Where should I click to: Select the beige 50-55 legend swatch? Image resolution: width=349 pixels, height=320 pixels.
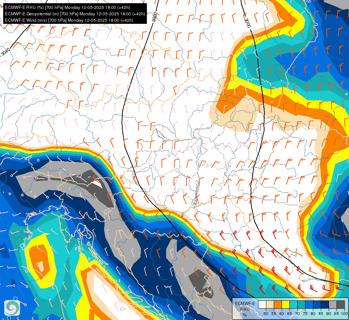[x=270, y=305]
